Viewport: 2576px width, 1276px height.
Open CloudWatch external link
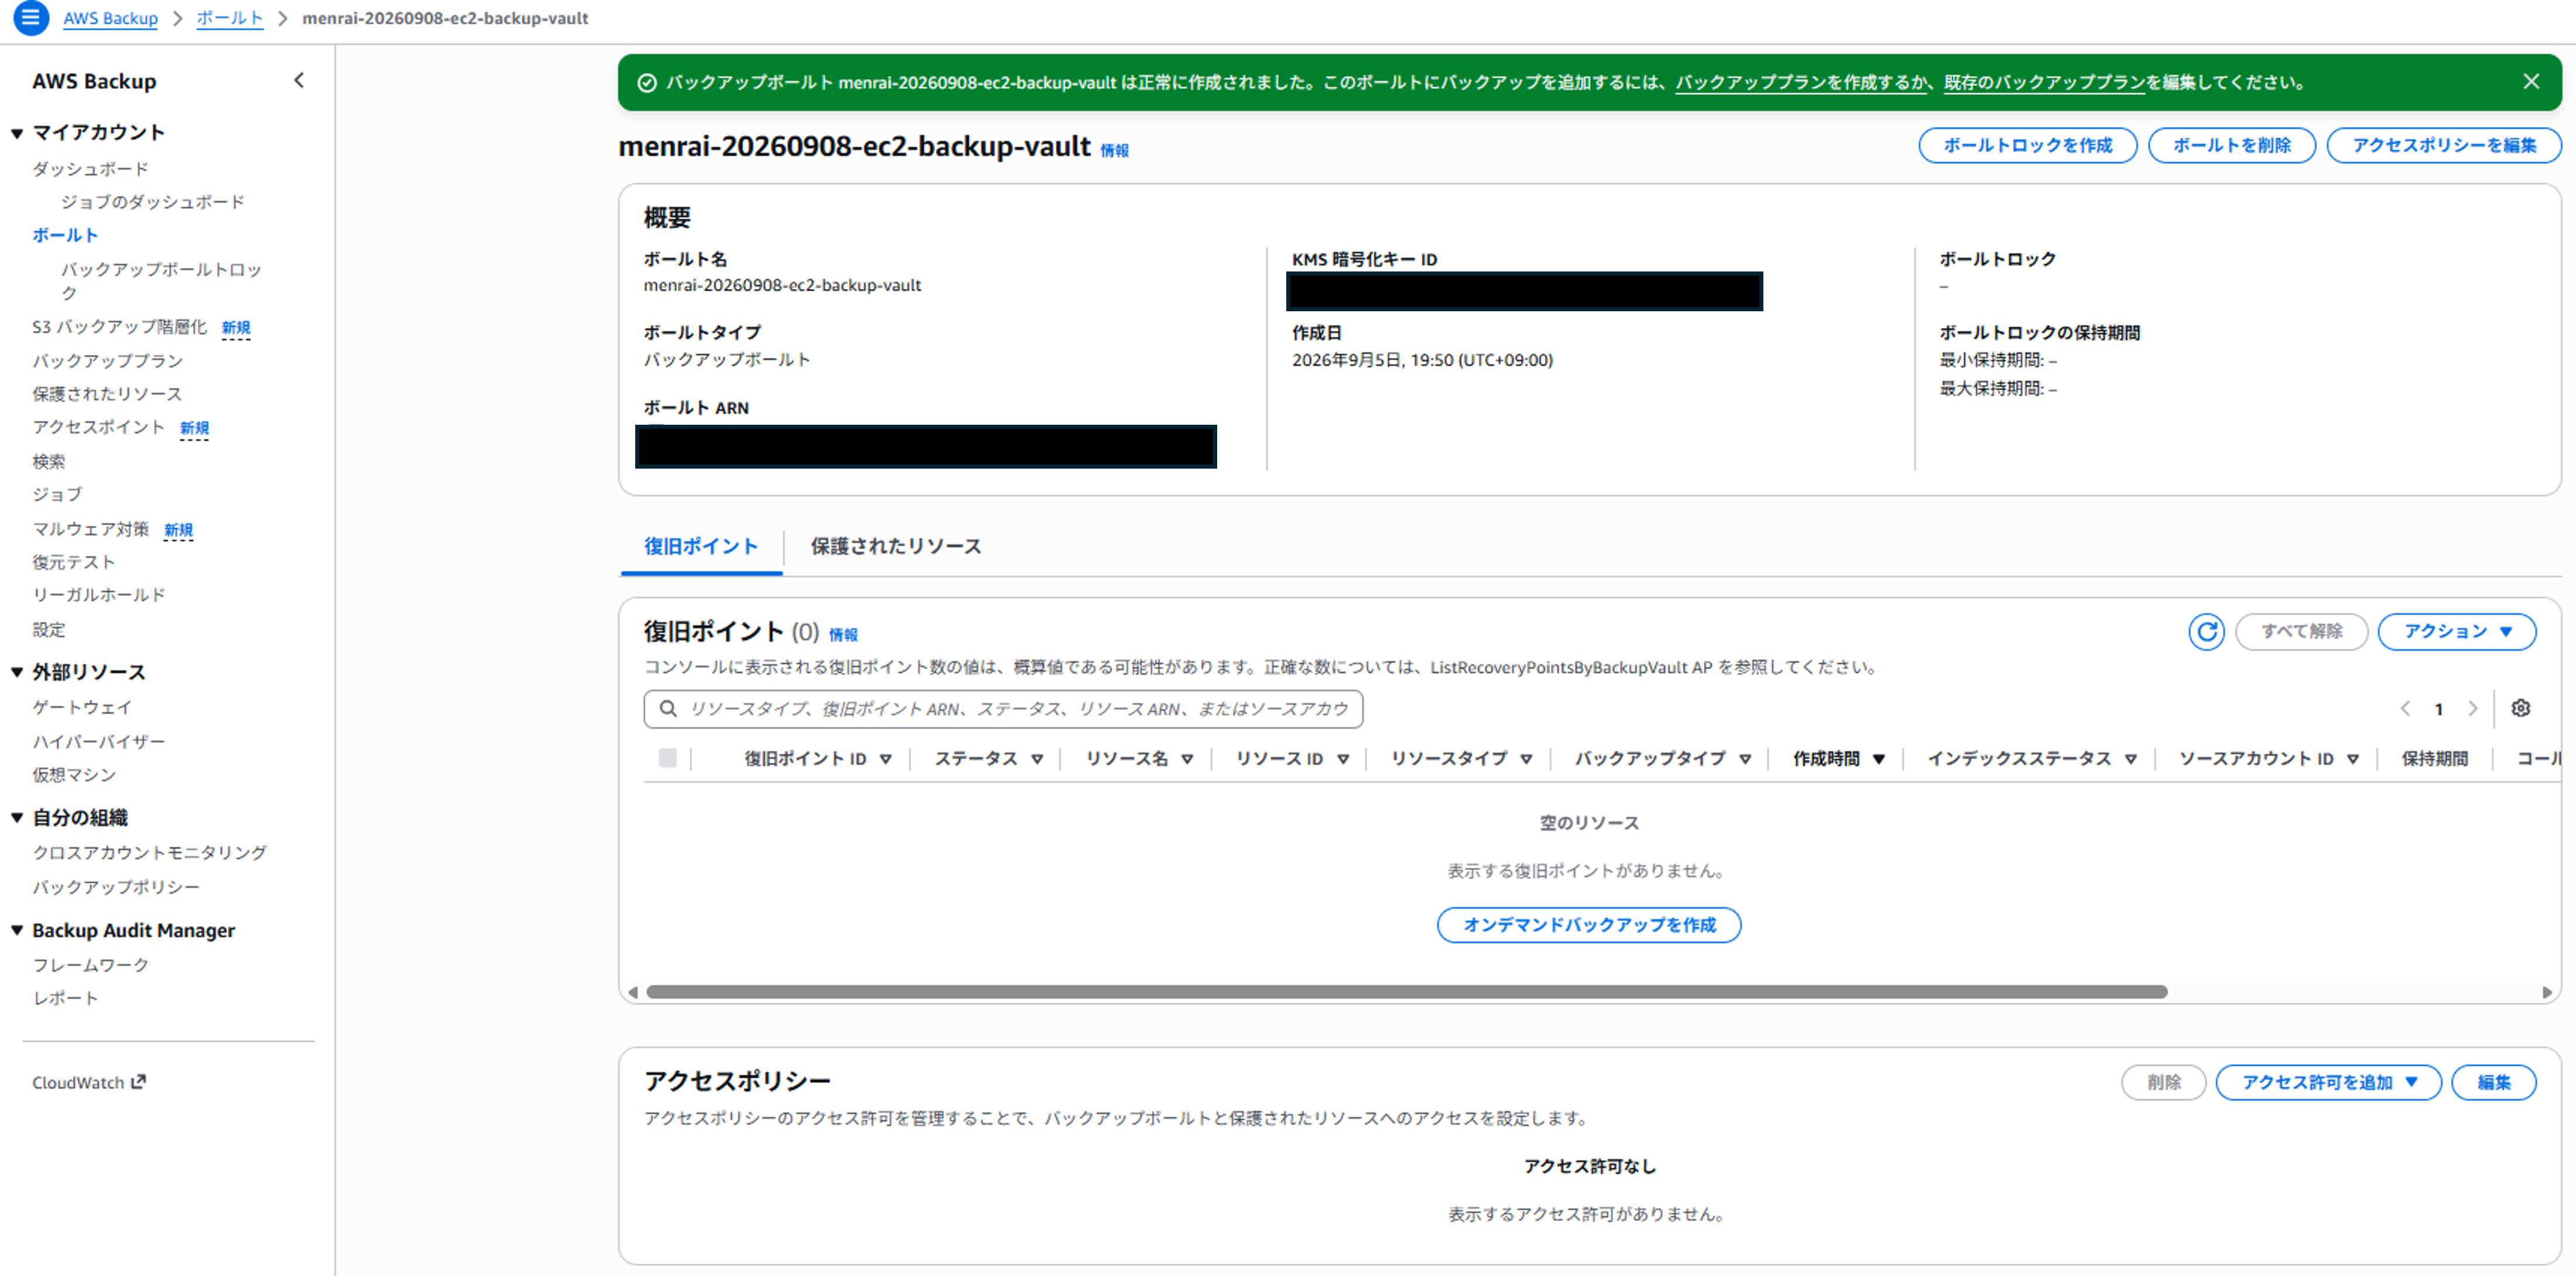point(88,1082)
